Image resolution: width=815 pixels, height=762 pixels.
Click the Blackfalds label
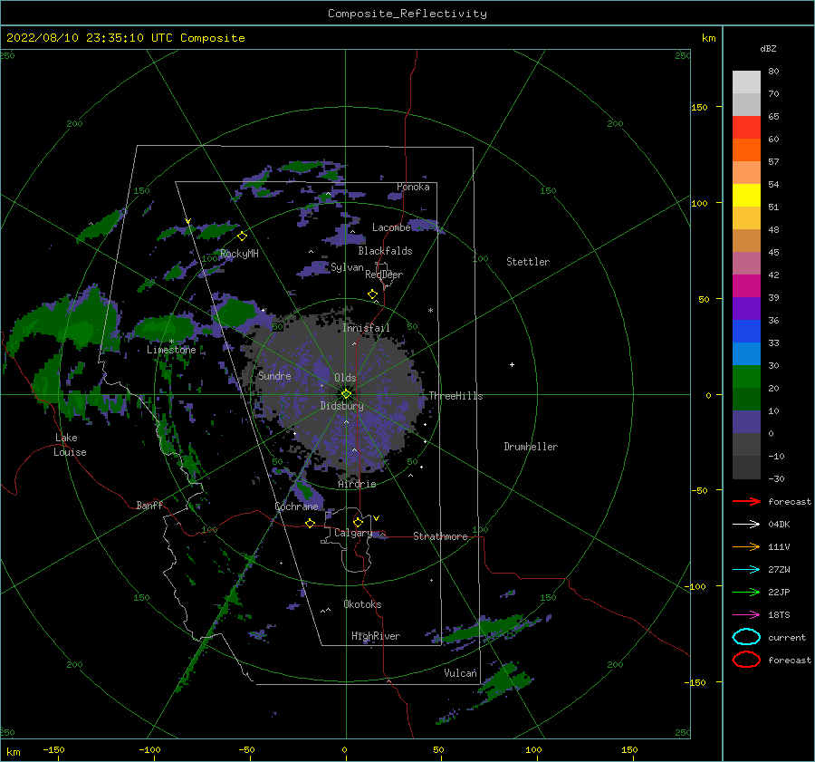(385, 251)
